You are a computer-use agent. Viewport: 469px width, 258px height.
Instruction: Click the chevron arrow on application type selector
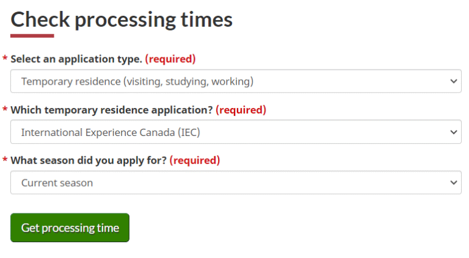pos(453,81)
